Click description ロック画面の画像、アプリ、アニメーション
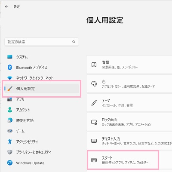This screenshot has height=172, width=172. (126, 124)
